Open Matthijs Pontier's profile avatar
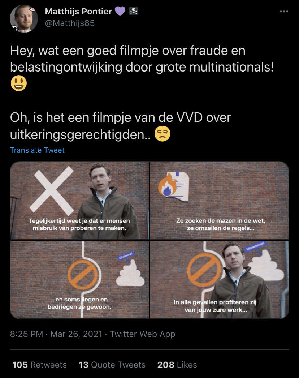The height and width of the screenshot is (378, 299). tap(24, 18)
